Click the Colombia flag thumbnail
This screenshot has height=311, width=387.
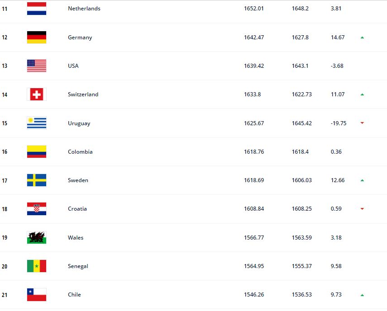[37, 151]
